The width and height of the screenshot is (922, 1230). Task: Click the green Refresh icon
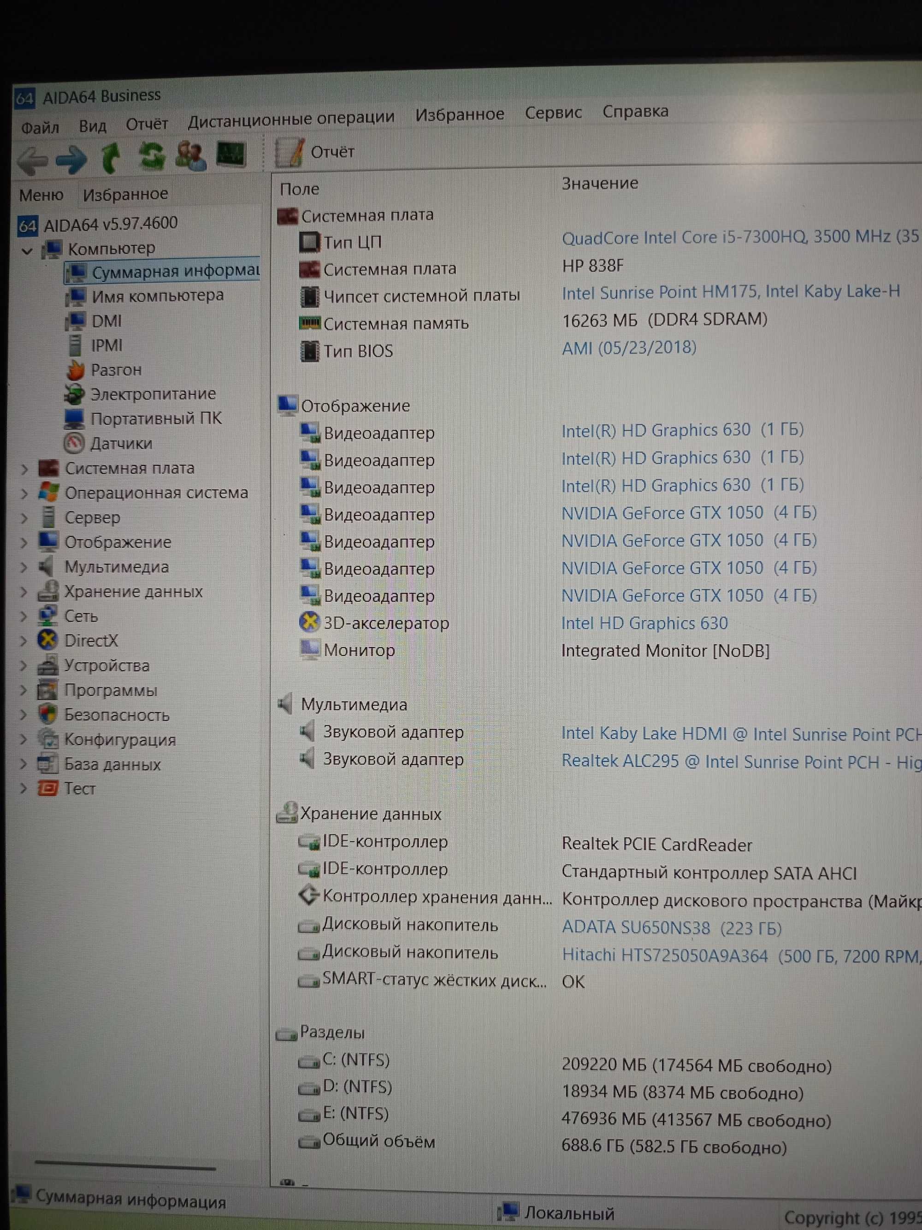[151, 156]
